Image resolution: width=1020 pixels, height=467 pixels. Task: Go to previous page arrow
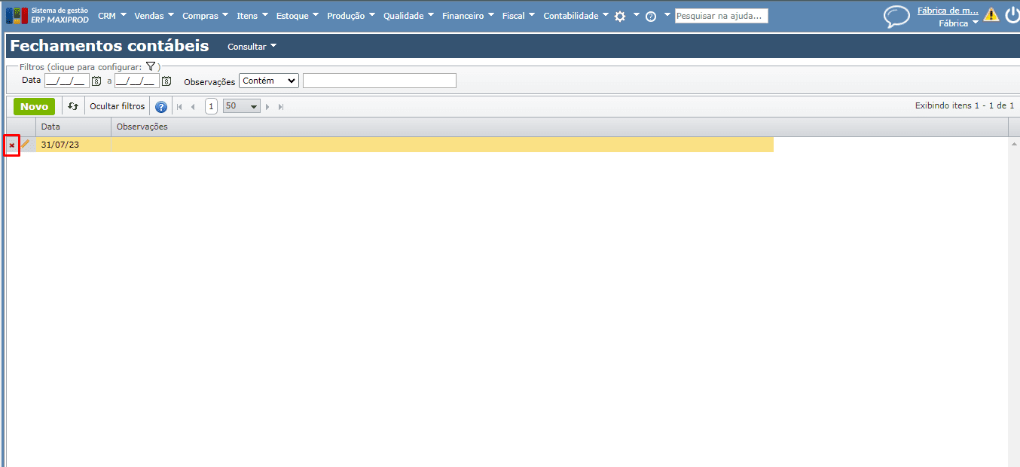(193, 107)
